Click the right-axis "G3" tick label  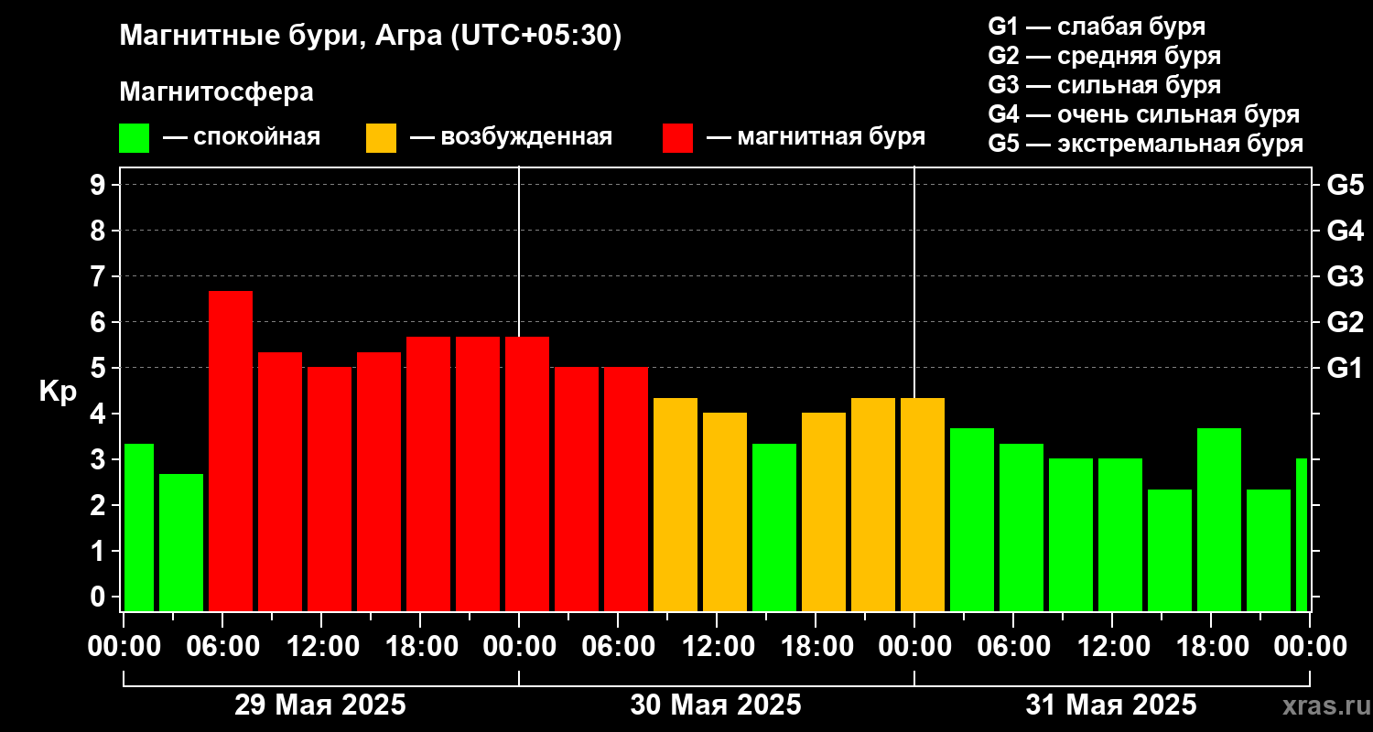click(x=1345, y=276)
